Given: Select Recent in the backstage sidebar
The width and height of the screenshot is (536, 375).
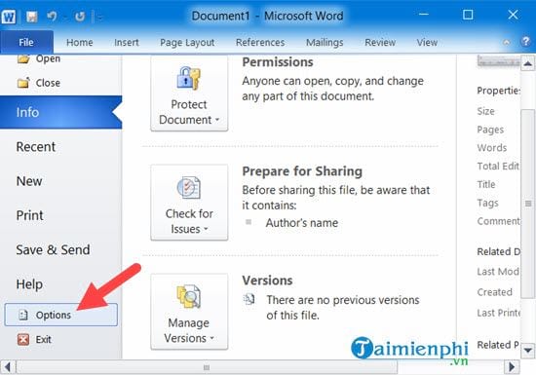Looking at the screenshot, I should pyautogui.click(x=35, y=147).
